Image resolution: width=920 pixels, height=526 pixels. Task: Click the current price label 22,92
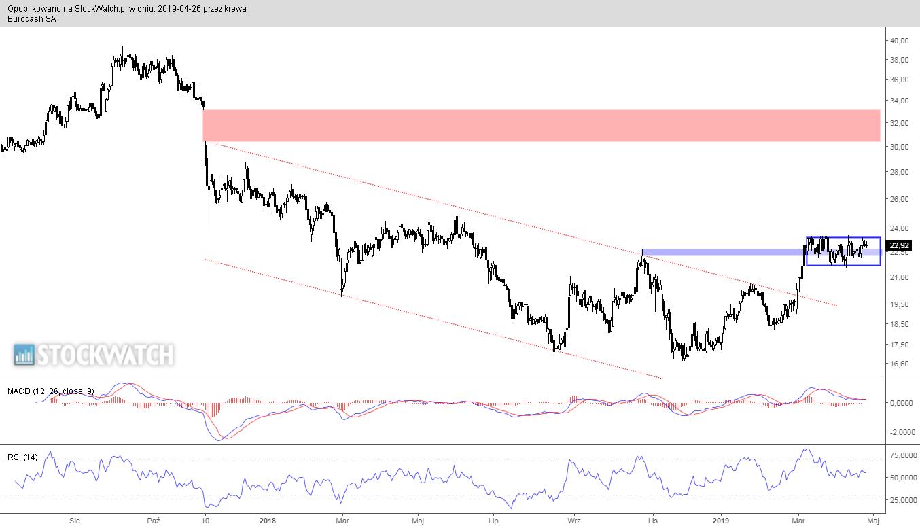click(899, 245)
